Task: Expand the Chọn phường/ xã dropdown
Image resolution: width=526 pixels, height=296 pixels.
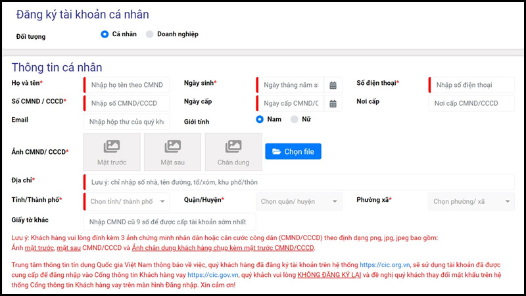Action: pos(471,201)
